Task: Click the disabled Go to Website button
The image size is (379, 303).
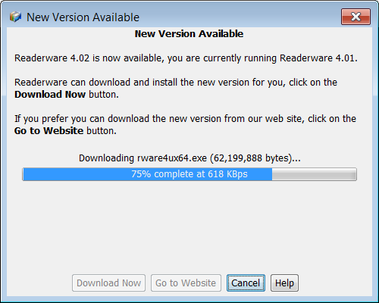Action: coord(186,283)
